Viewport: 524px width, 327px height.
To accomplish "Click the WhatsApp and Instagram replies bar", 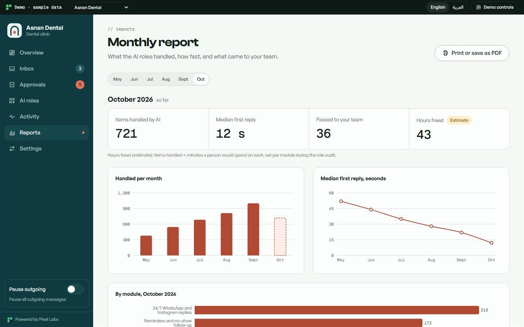I will pos(337,310).
